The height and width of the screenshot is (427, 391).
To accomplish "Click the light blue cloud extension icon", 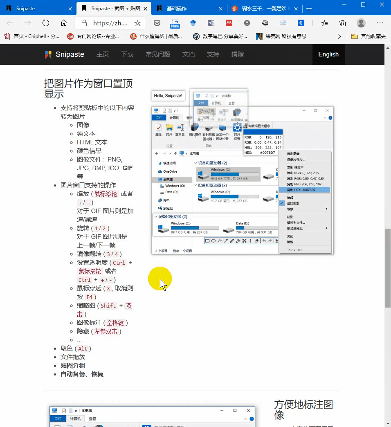I will tap(283, 23).
